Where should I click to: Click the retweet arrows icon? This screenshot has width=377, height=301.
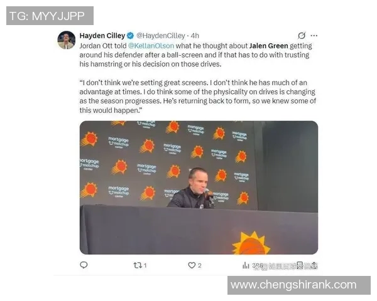point(138,265)
